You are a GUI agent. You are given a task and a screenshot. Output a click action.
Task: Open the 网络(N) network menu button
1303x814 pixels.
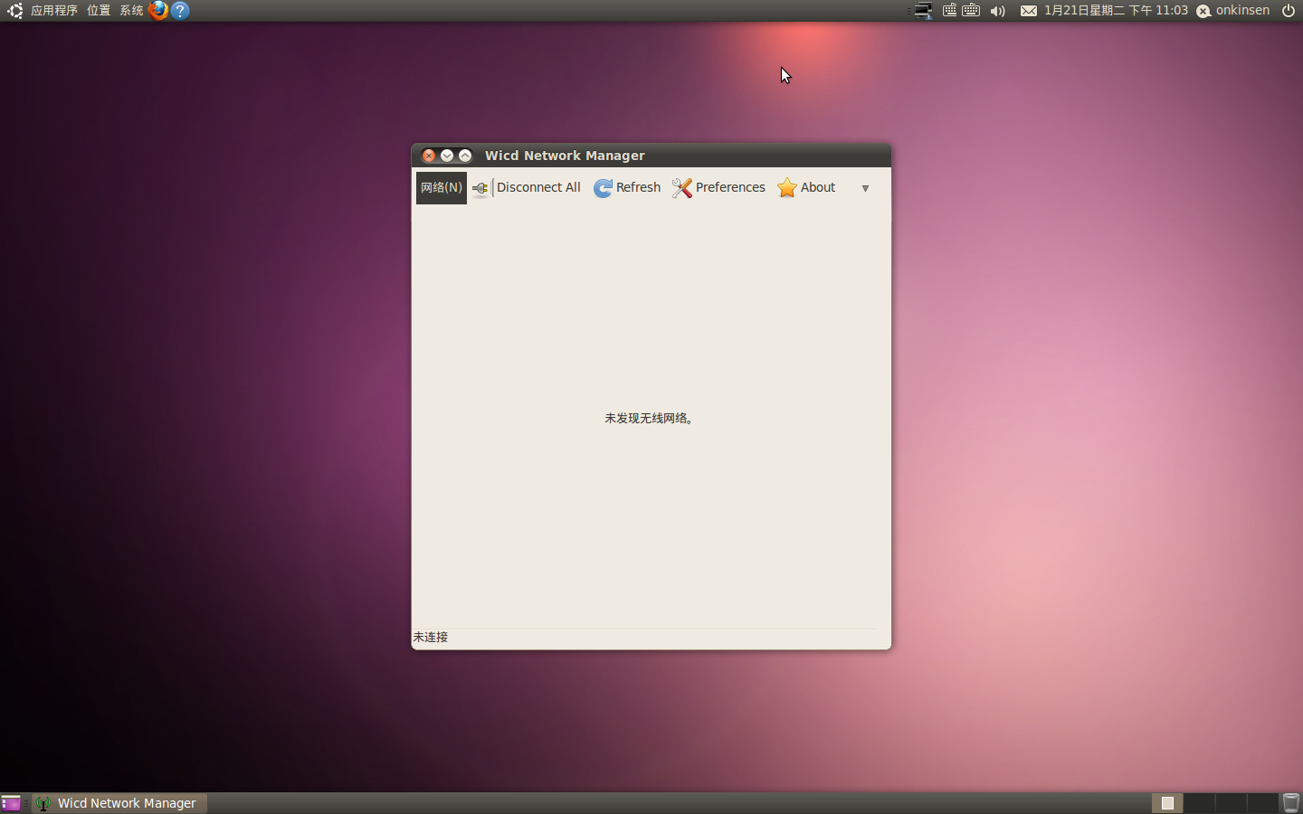coord(442,187)
